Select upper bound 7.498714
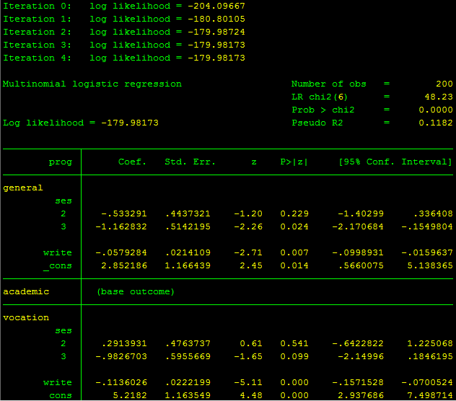The height and width of the screenshot is (401, 456). [x=430, y=395]
